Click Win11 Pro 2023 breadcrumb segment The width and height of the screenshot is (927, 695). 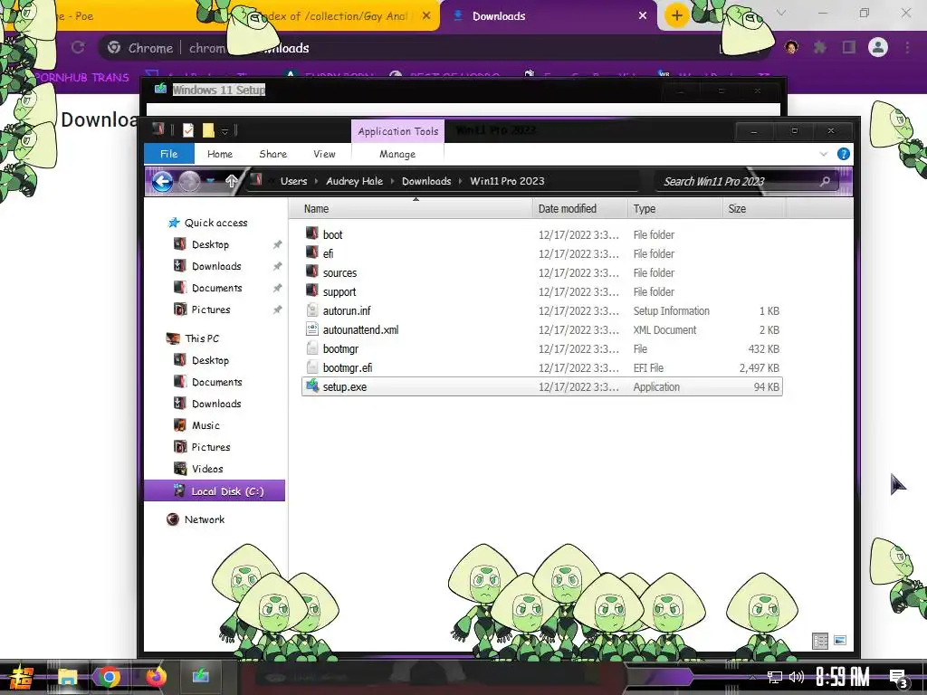507,181
